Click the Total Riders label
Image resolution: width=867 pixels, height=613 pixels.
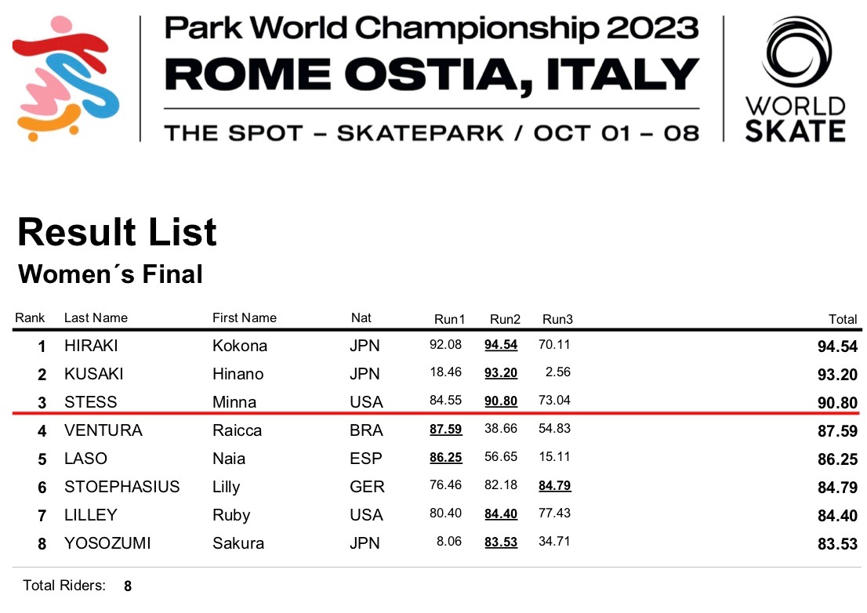(x=63, y=586)
